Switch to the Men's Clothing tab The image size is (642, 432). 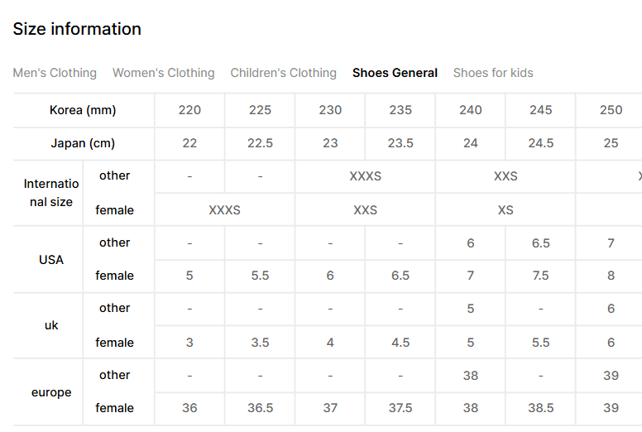[x=55, y=73]
